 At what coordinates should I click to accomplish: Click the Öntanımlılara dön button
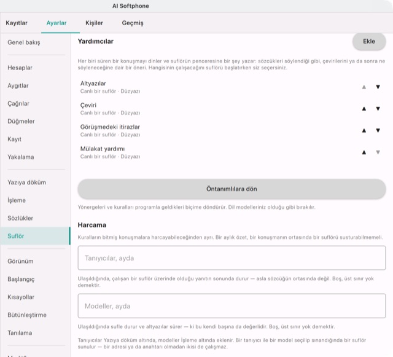coord(232,189)
